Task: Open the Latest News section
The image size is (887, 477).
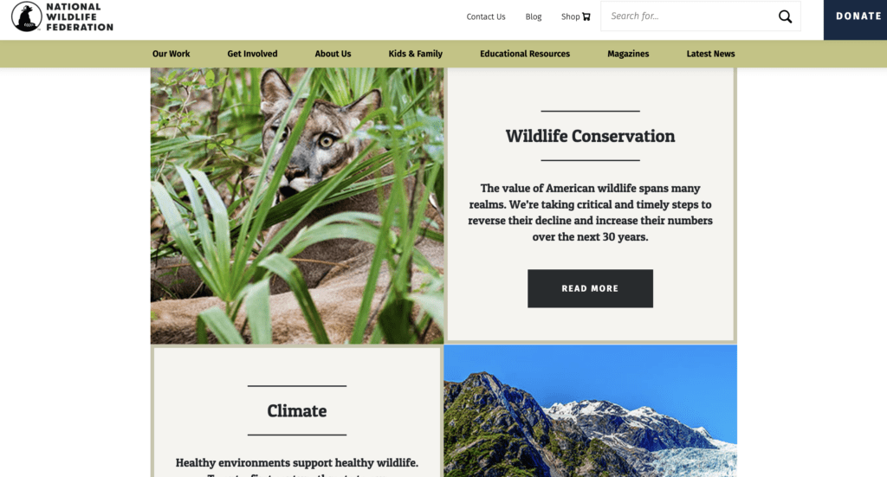Action: click(710, 54)
